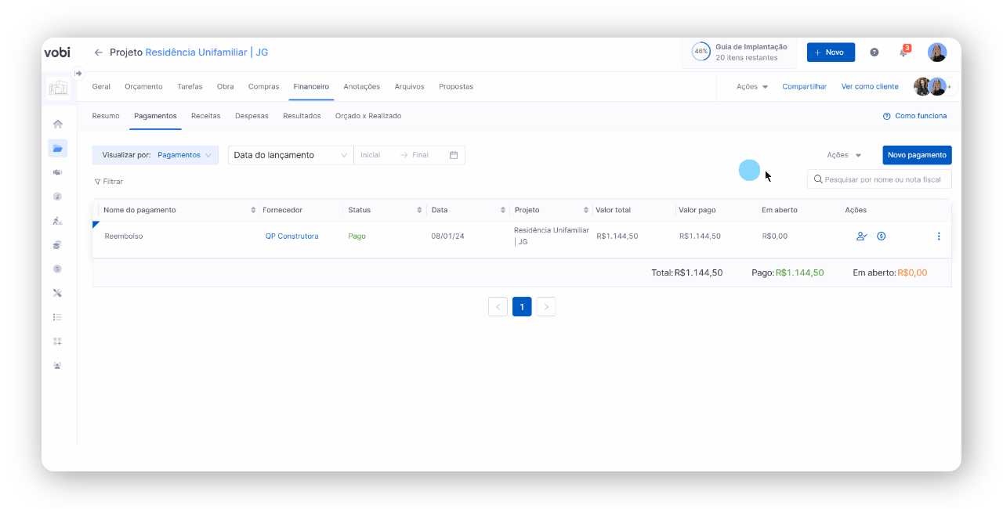Viewport: 1003px width, 509px height.
Task: Open the user profile avatar
Action: coord(937,52)
